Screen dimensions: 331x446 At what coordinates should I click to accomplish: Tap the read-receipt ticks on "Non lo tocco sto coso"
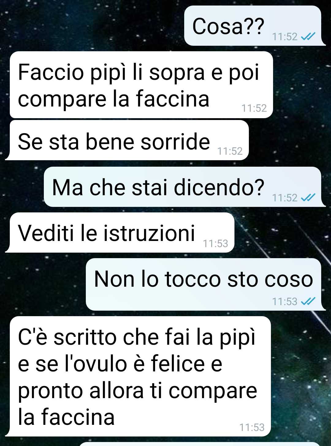[308, 301]
